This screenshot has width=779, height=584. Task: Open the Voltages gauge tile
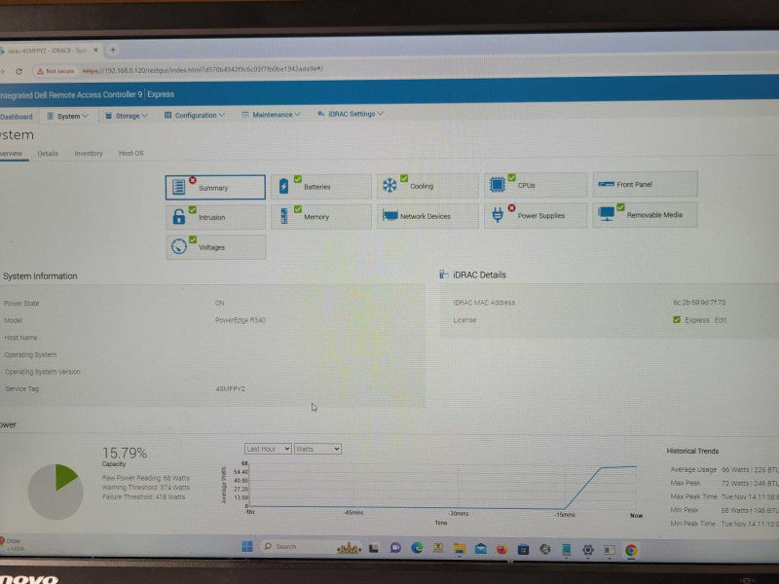pyautogui.click(x=215, y=247)
